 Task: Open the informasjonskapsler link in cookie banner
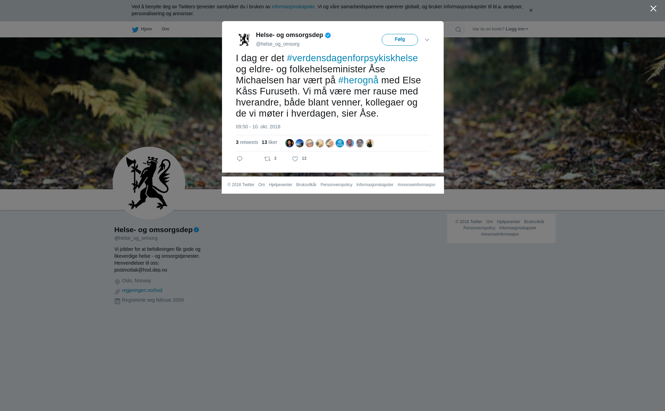click(293, 7)
